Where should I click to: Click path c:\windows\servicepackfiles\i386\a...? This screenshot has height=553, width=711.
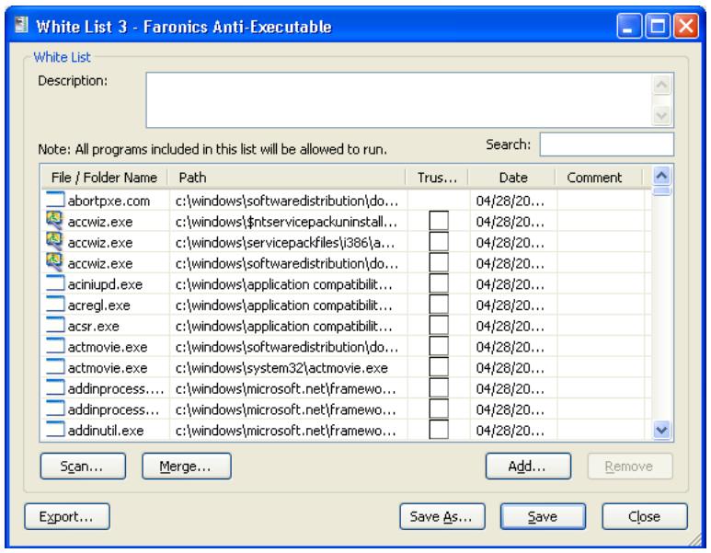[285, 243]
